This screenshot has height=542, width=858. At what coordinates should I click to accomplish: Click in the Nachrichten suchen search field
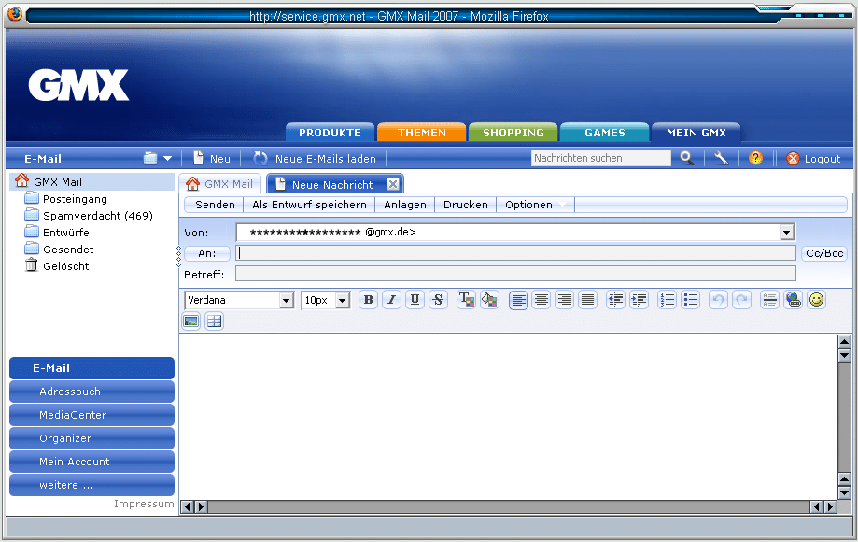(x=601, y=158)
